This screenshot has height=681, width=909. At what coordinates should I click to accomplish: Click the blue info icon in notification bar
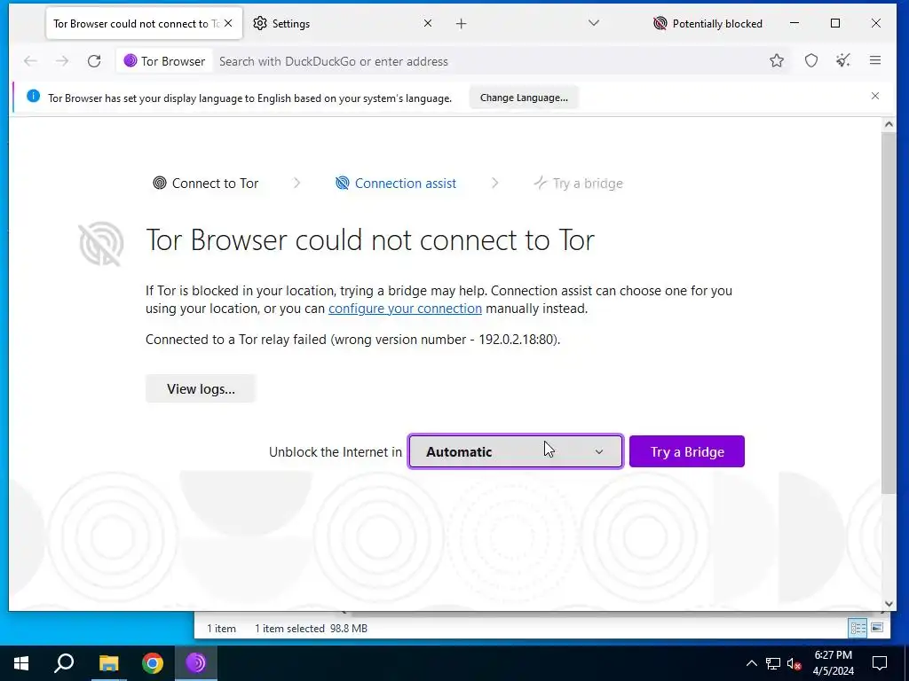(33, 96)
